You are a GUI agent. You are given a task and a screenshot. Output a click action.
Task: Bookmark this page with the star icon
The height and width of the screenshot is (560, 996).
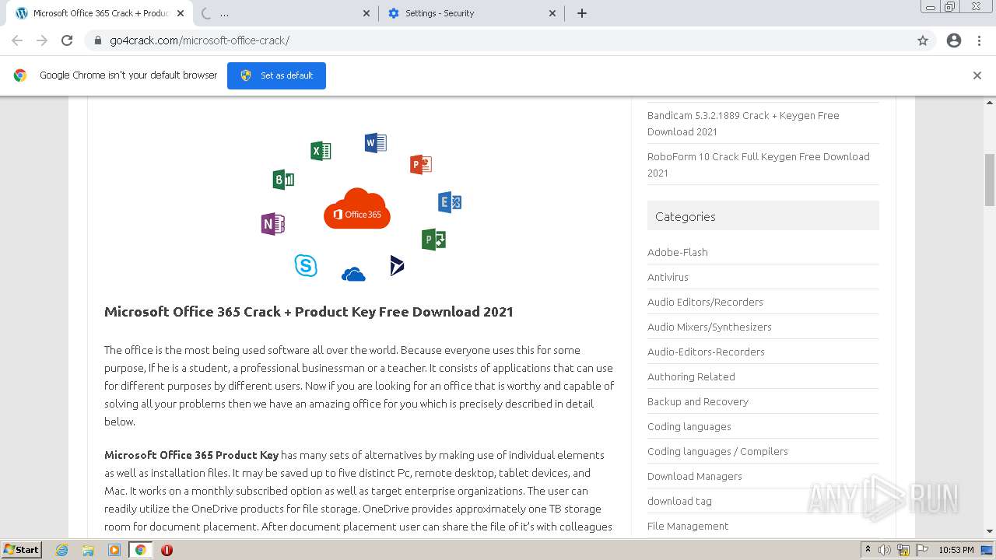(x=923, y=40)
